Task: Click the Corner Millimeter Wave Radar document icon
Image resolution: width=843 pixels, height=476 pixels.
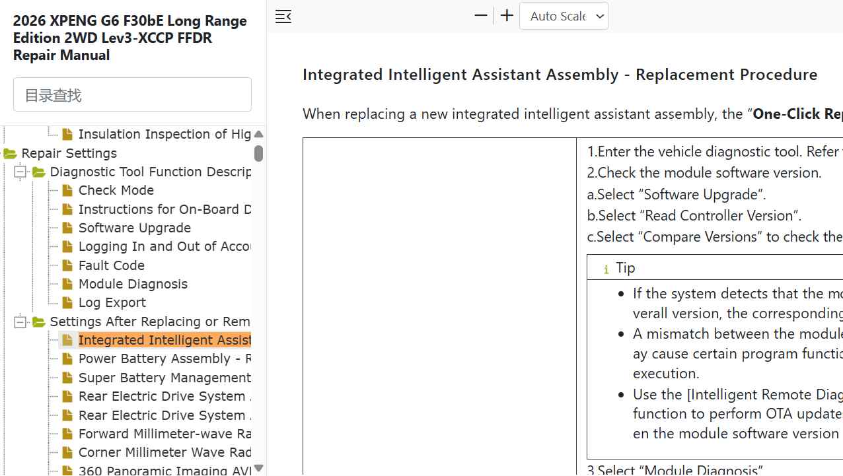Action: pos(67,452)
